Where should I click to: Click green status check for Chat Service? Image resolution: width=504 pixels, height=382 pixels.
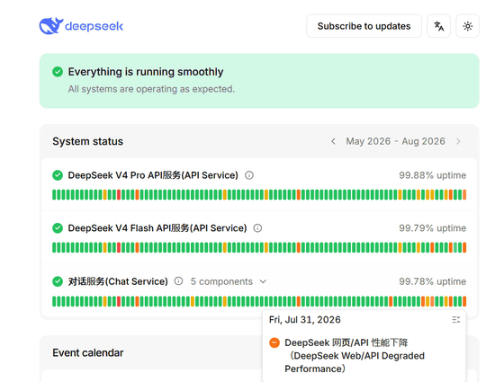click(x=58, y=281)
